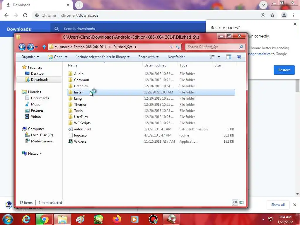Viewport: 300px width, 225px height.
Task: Dismiss the Restore pages popup
Action: click(295, 24)
